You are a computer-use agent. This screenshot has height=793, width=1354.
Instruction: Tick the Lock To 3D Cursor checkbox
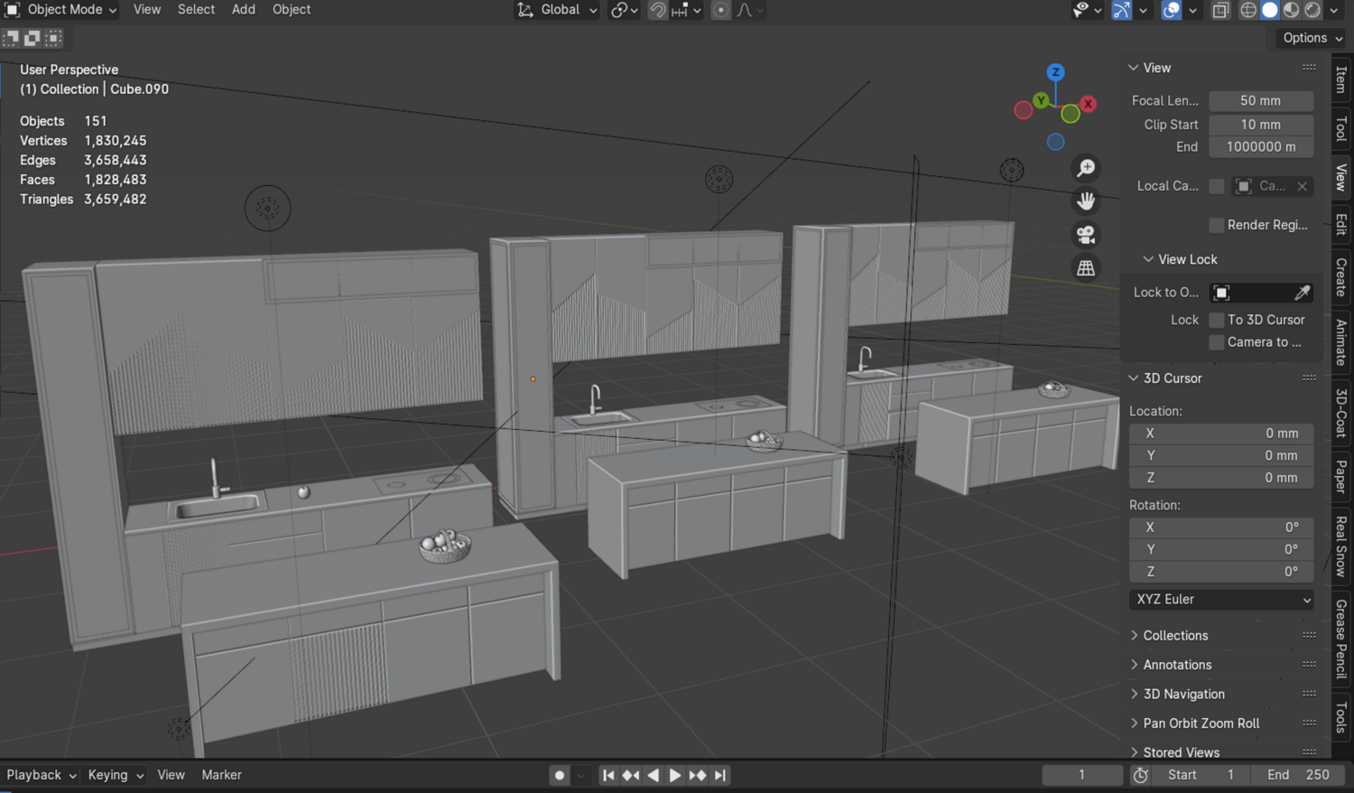[x=1217, y=320]
